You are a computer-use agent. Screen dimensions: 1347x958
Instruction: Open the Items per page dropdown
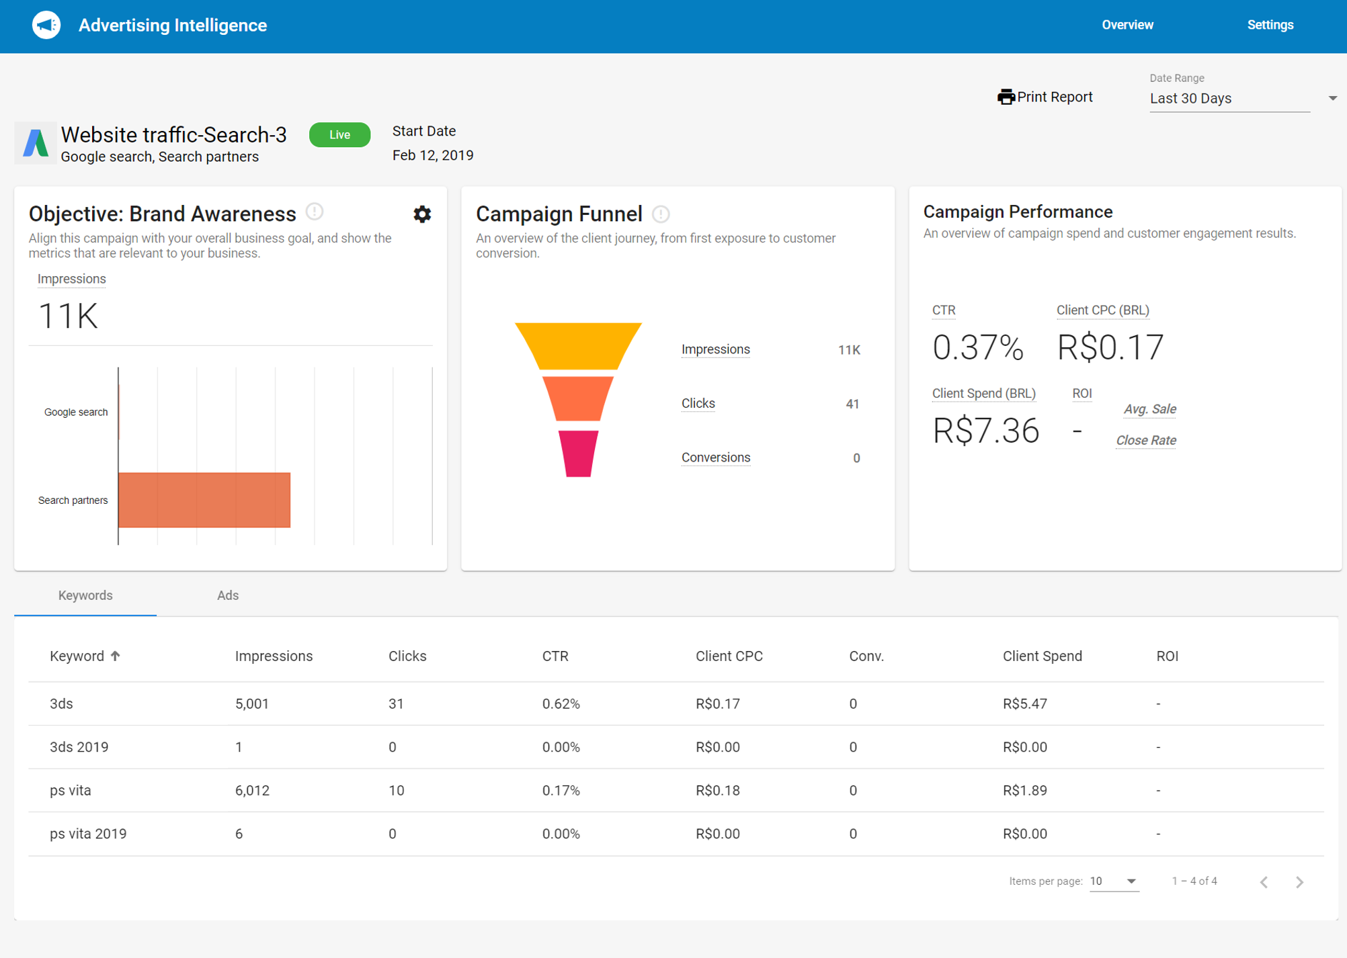click(x=1113, y=881)
